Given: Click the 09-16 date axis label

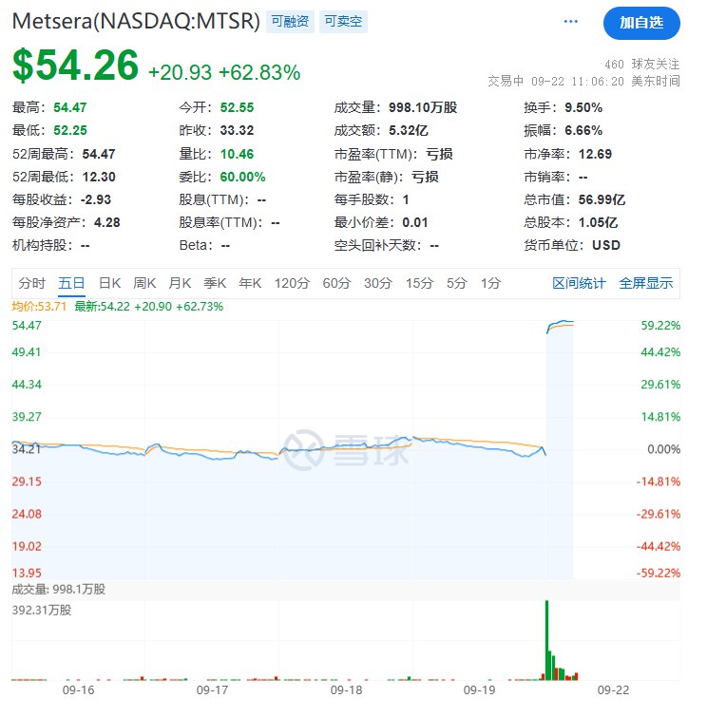Looking at the screenshot, I should point(78,690).
